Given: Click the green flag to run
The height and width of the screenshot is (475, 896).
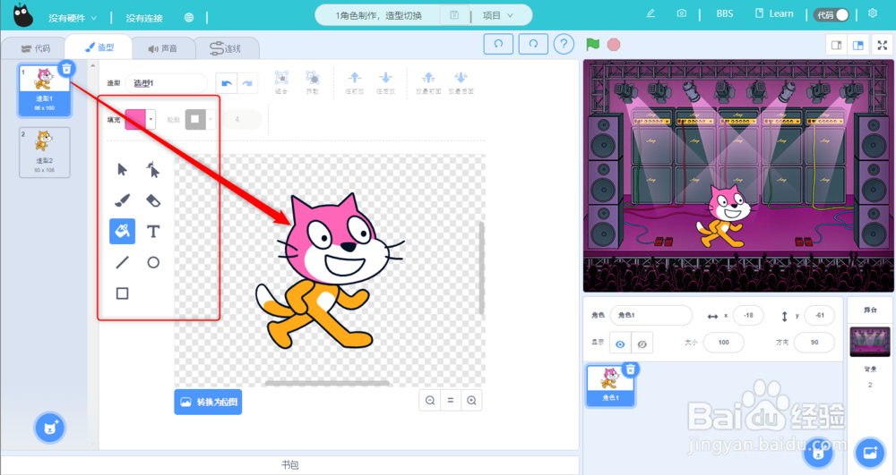Looking at the screenshot, I should [592, 45].
